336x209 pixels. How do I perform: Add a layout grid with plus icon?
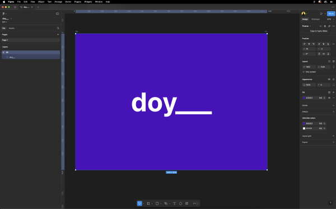click(333, 136)
